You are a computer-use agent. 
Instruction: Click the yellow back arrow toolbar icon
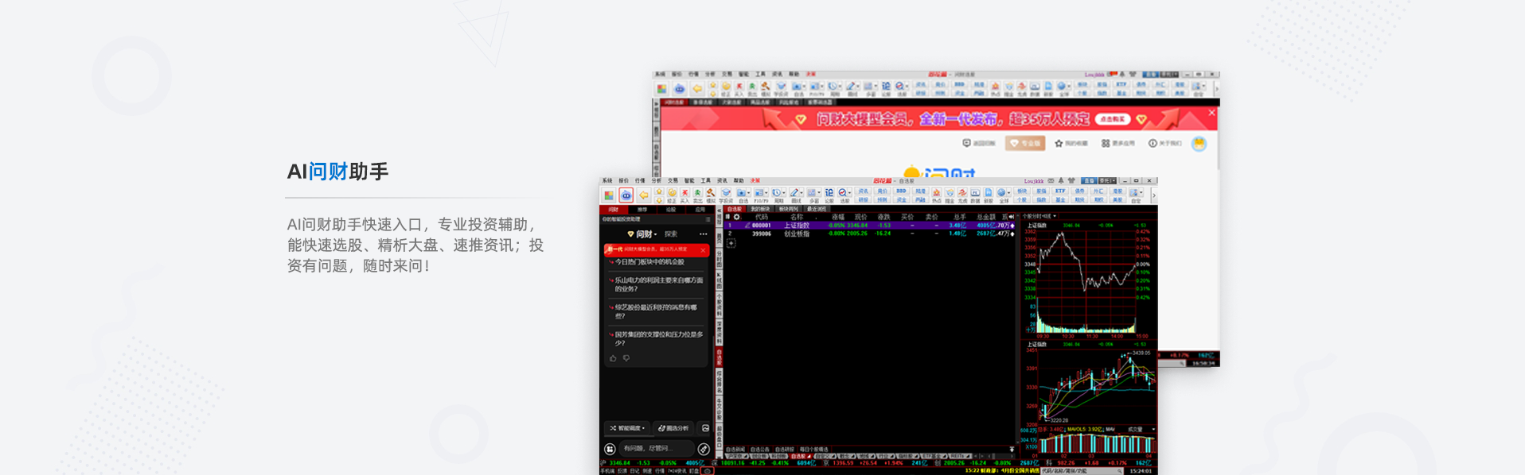click(643, 195)
